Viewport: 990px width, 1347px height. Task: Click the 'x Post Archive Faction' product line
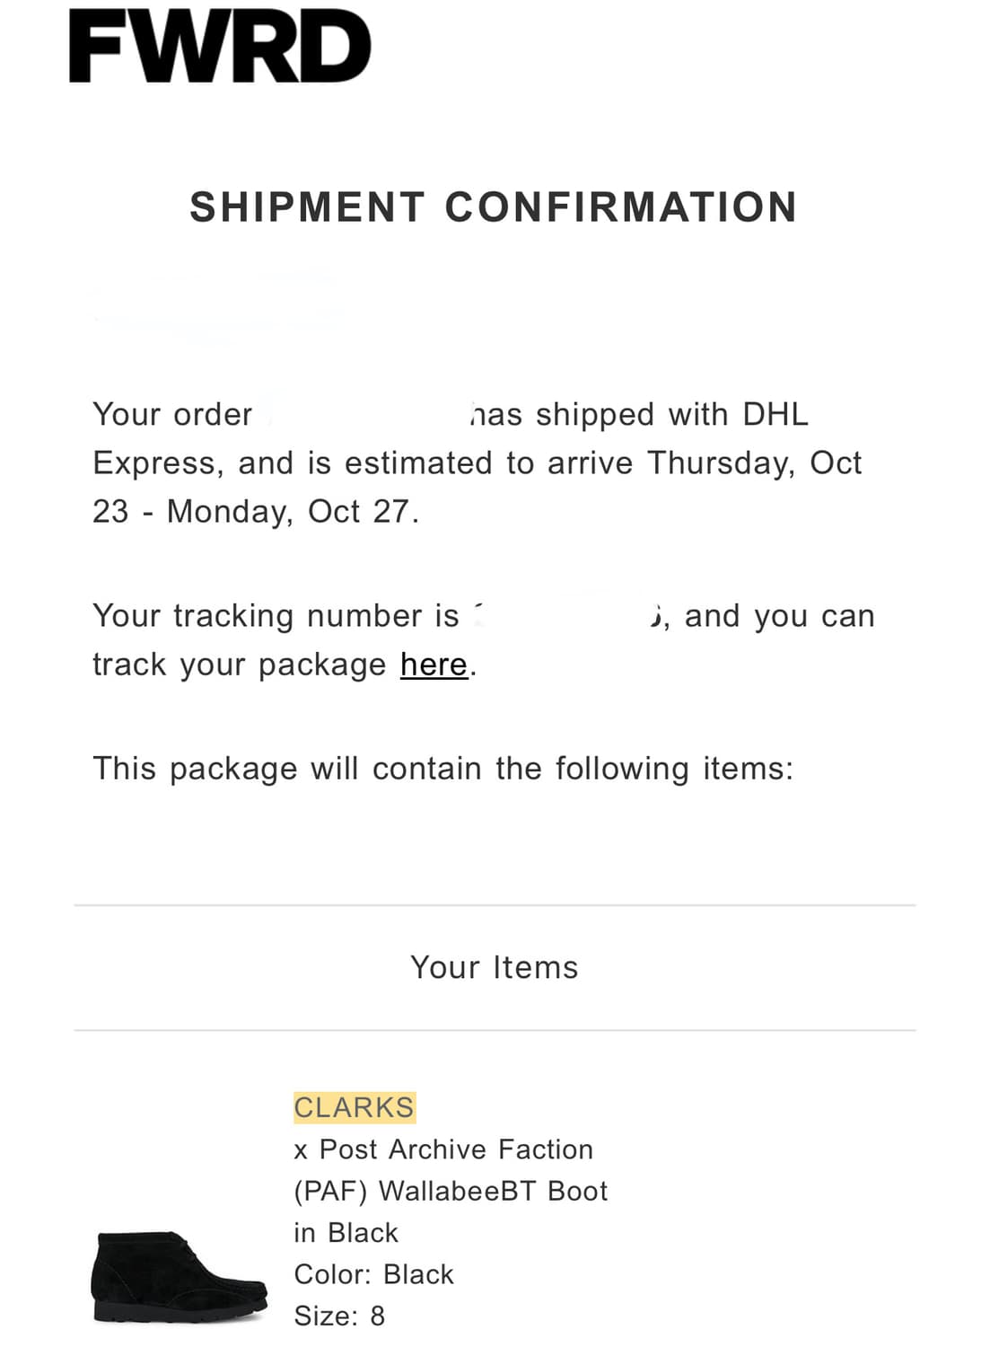pyautogui.click(x=443, y=1149)
